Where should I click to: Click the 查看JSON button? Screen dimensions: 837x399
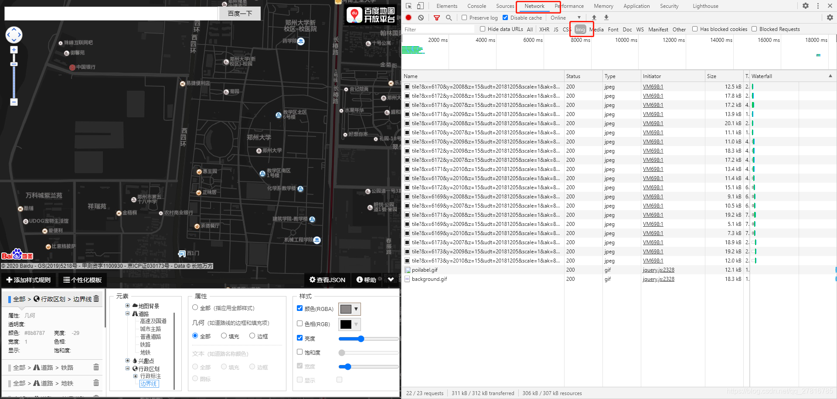pos(327,280)
